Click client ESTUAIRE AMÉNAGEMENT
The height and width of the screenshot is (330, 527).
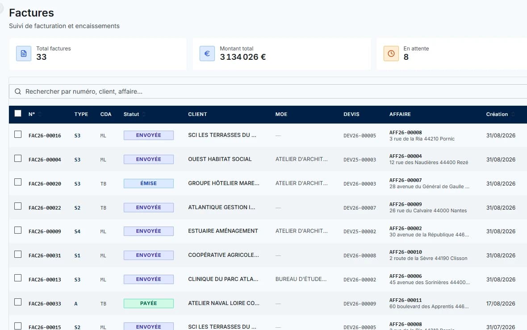point(223,231)
